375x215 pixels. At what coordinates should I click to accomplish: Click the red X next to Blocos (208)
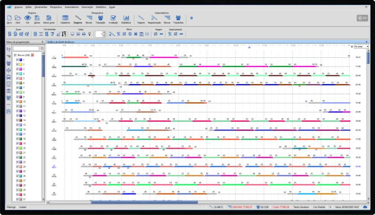tap(33, 55)
